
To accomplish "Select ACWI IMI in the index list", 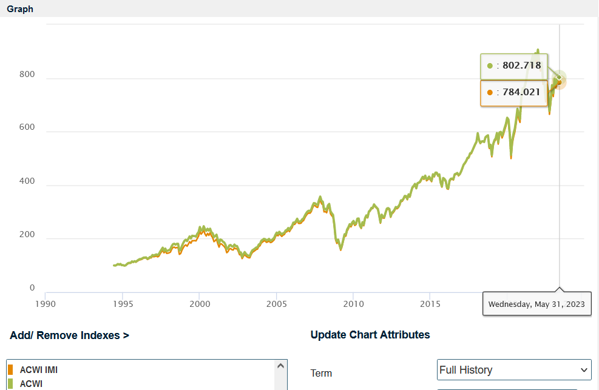I will [39, 369].
